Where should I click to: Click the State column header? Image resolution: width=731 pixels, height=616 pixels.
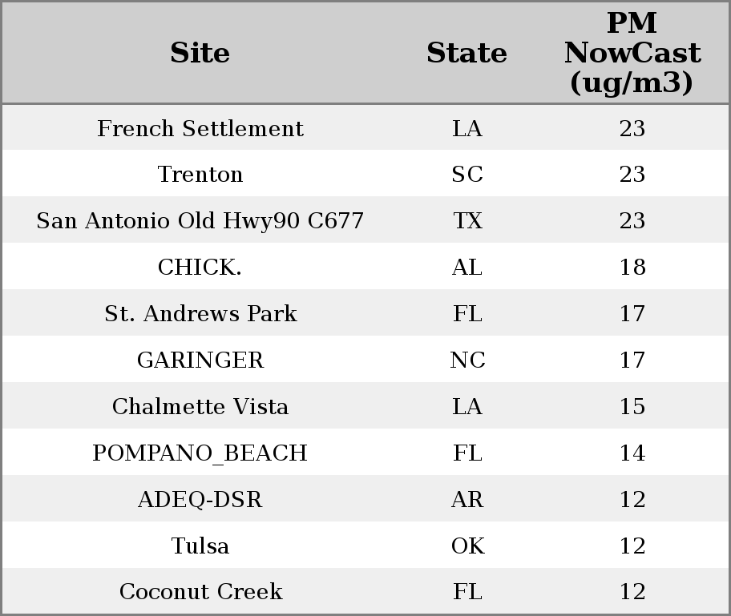click(466, 53)
